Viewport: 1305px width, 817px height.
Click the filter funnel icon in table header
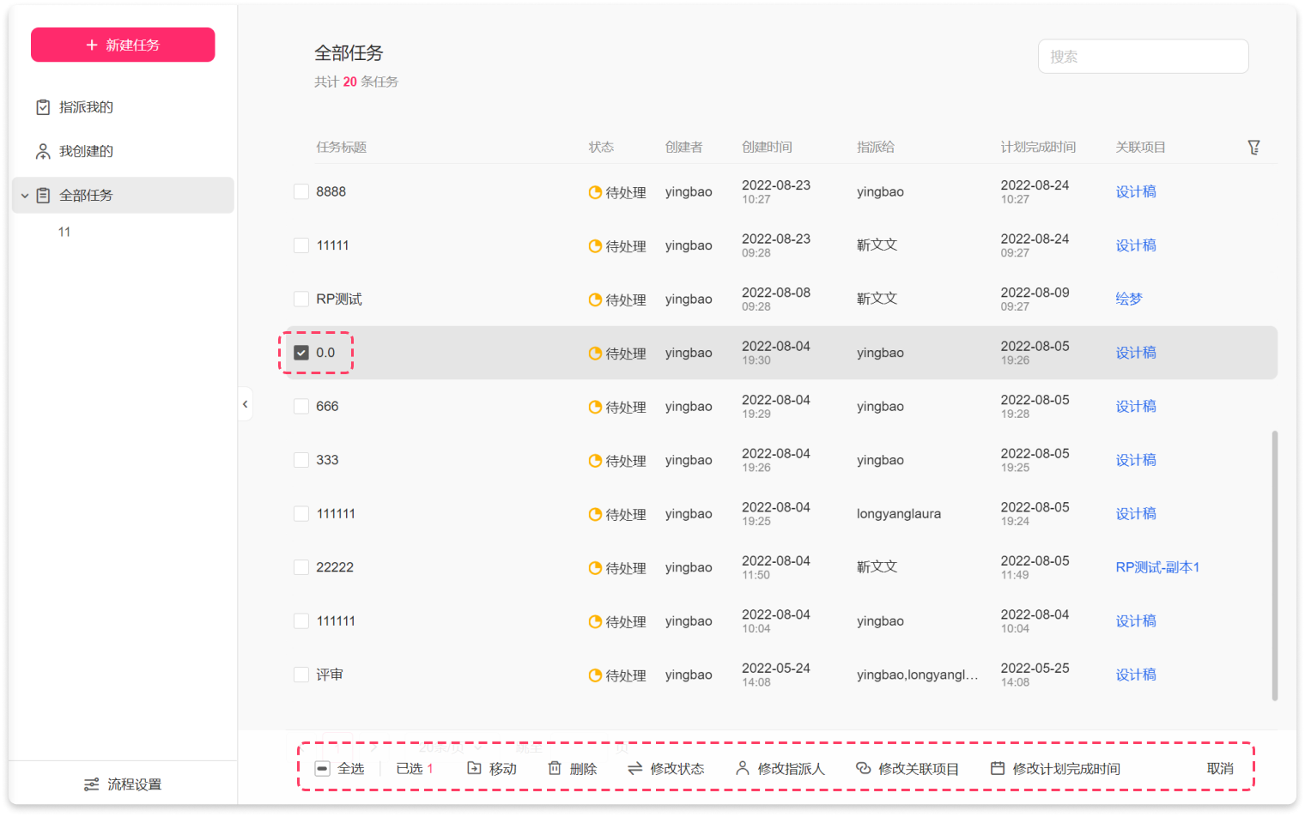1253,148
